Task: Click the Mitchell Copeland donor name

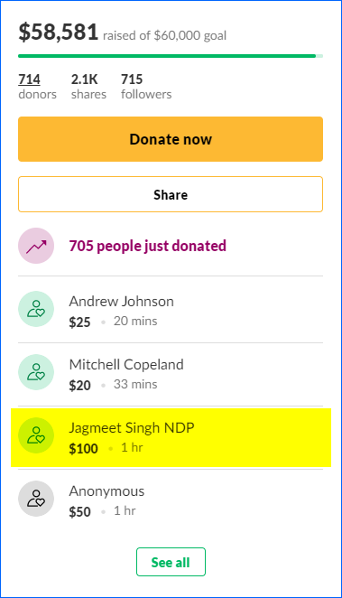Action: [x=126, y=365]
